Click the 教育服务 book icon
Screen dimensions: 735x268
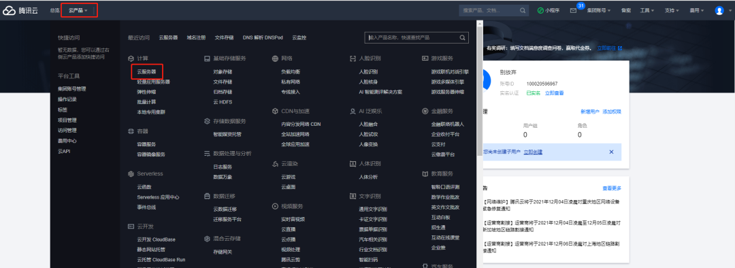[425, 174]
